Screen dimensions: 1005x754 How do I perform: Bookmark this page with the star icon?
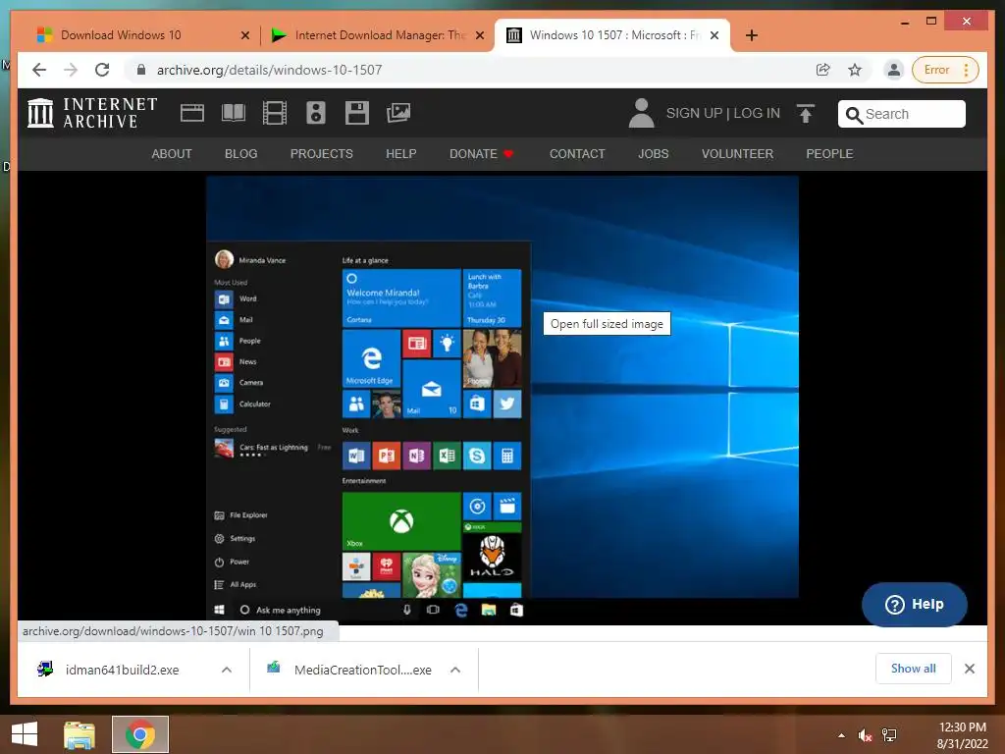855,70
